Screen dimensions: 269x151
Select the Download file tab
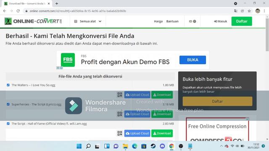pyautogui.click(x=27, y=4)
